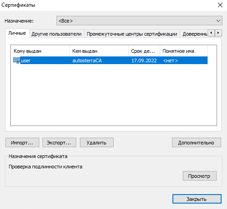The width and height of the screenshot is (227, 209).
Task: Open the partially visible Доверенные tab
Action: [x=195, y=34]
